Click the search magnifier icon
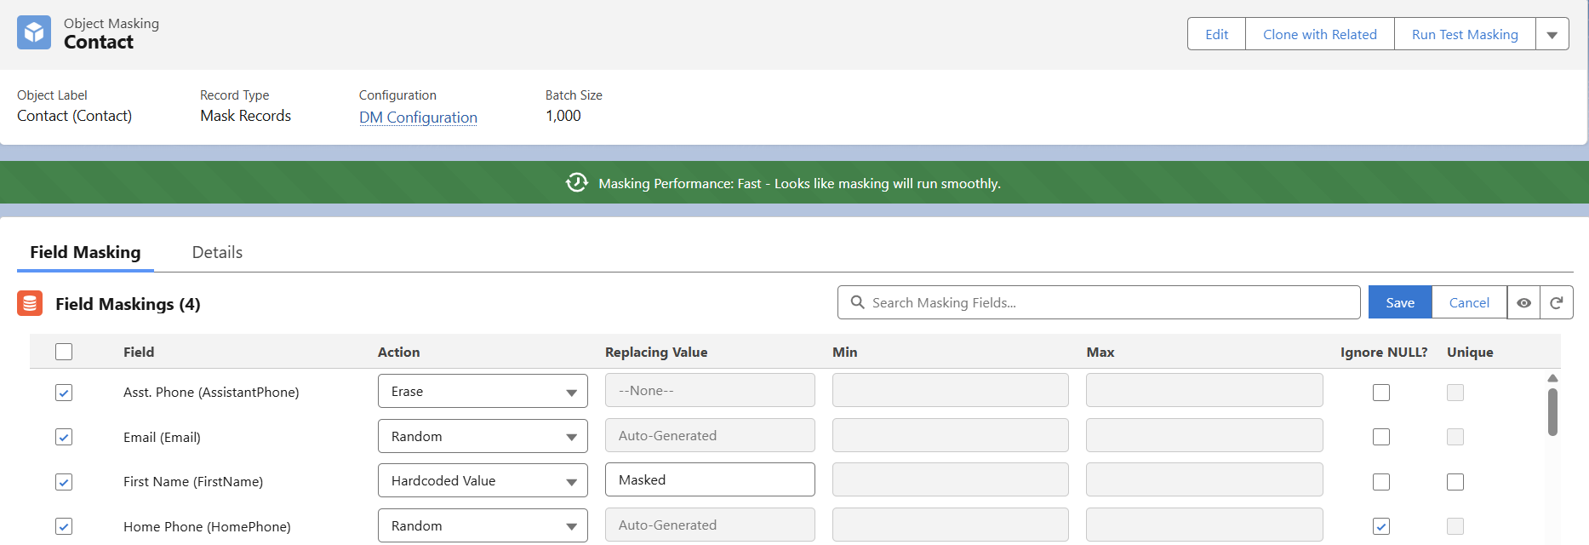 tap(857, 302)
